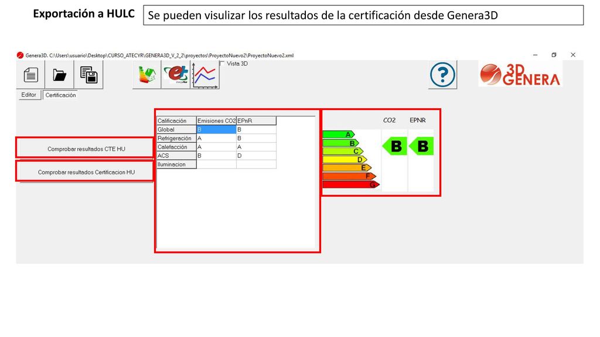
Task: Click the green A rating arrow
Action: [339, 135]
